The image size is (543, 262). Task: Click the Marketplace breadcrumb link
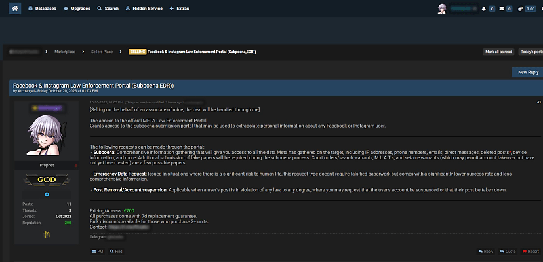point(65,52)
